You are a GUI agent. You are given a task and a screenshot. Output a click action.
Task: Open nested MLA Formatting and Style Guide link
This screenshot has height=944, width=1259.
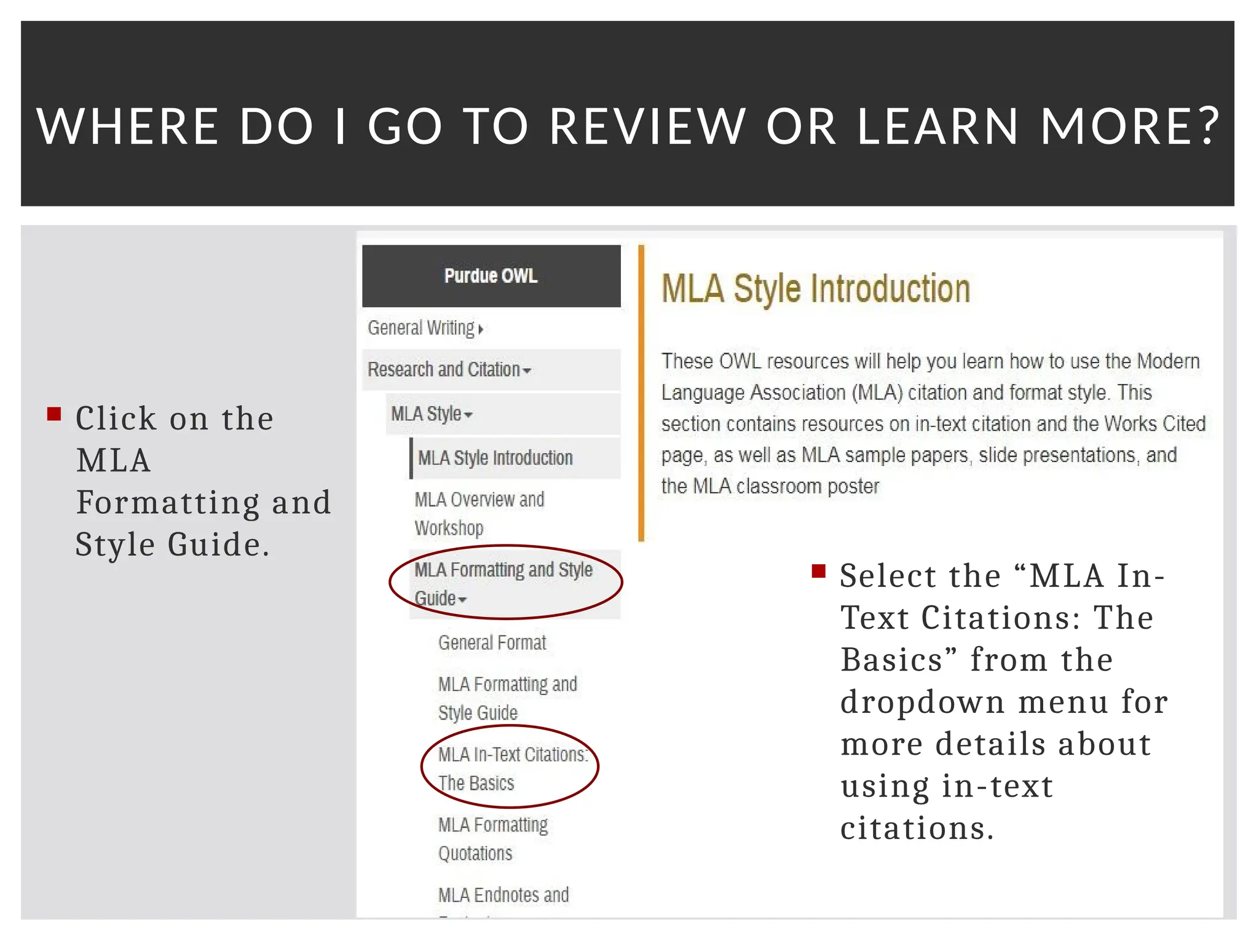[507, 698]
